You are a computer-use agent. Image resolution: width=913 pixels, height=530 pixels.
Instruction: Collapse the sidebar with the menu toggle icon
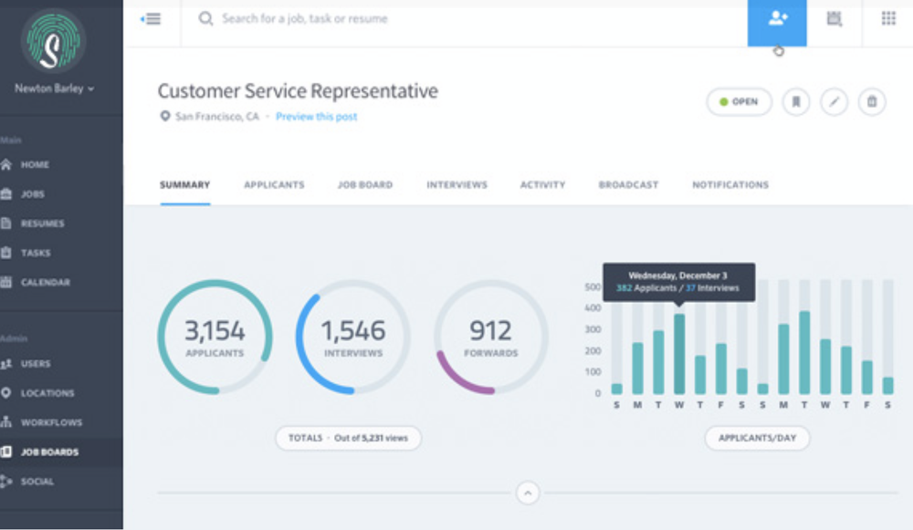[151, 19]
